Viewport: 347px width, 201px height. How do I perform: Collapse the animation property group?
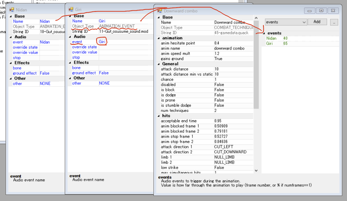[x=158, y=38]
